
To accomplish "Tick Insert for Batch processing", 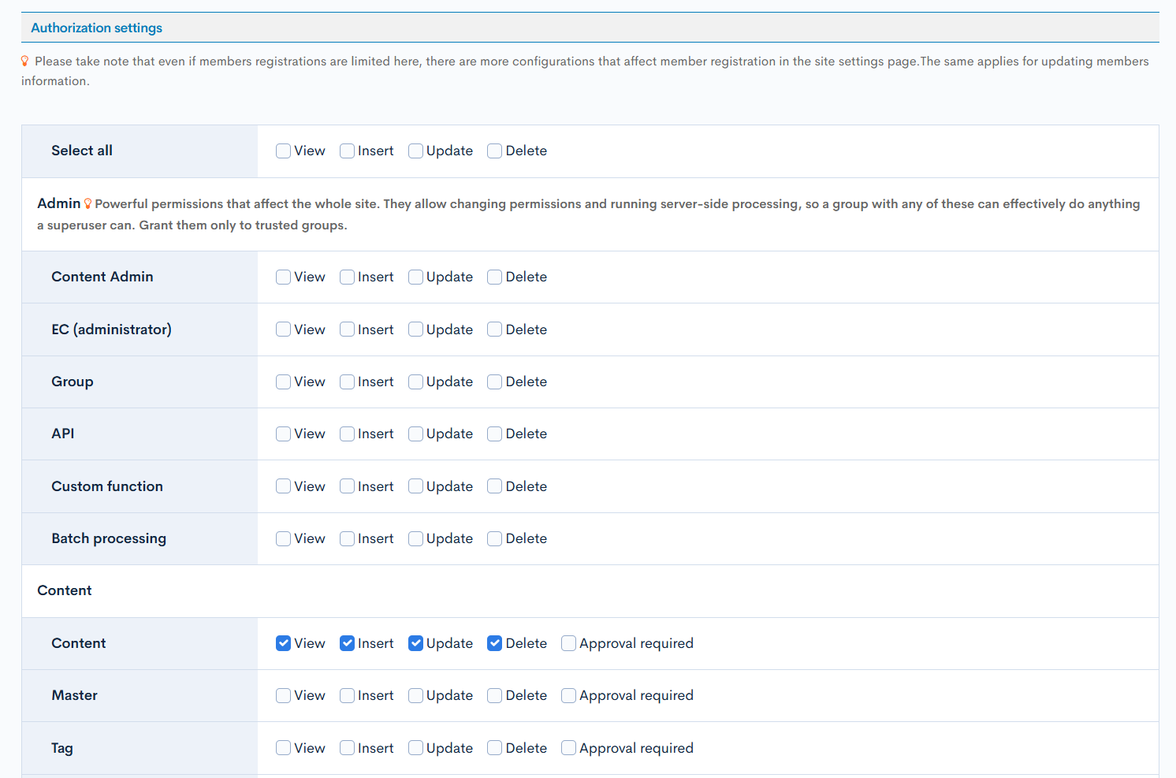I will tap(347, 538).
